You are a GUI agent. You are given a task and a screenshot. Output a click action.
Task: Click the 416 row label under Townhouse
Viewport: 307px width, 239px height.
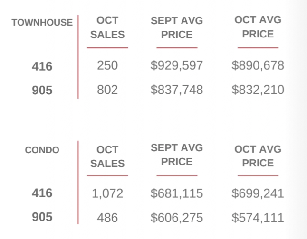click(42, 66)
